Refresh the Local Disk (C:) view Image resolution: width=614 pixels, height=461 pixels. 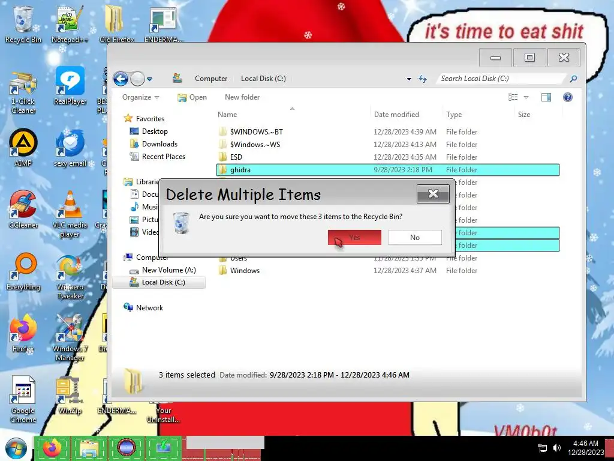pos(423,79)
